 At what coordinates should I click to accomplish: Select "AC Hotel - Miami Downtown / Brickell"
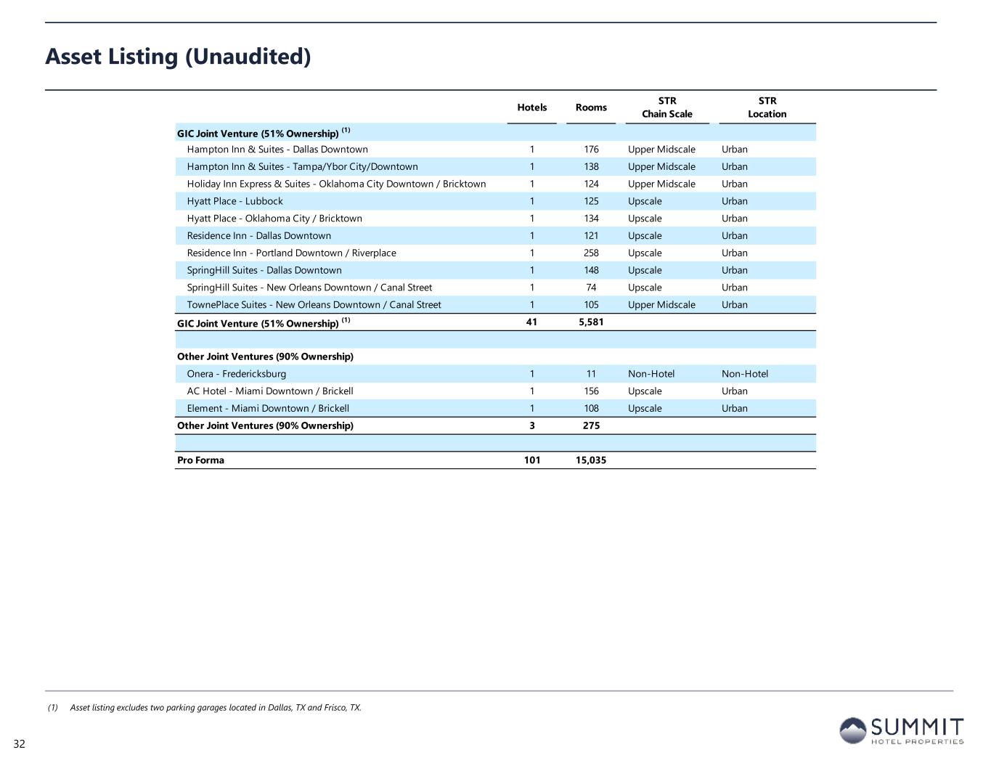[x=270, y=391]
